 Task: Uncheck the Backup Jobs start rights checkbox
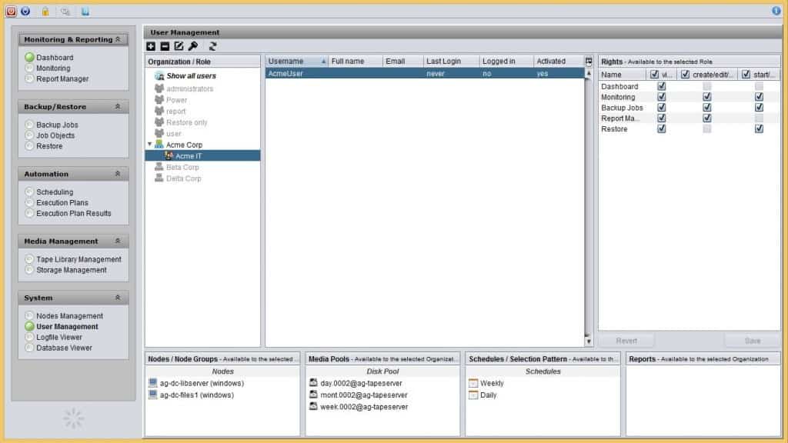(x=759, y=108)
